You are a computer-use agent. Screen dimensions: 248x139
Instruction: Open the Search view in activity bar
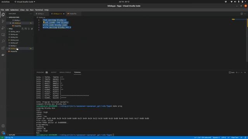tap(3, 41)
